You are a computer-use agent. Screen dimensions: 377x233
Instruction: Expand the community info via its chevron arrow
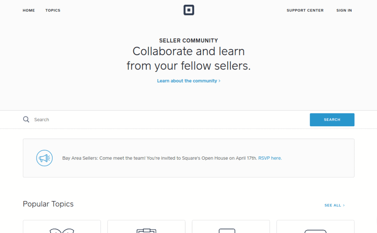point(219,81)
